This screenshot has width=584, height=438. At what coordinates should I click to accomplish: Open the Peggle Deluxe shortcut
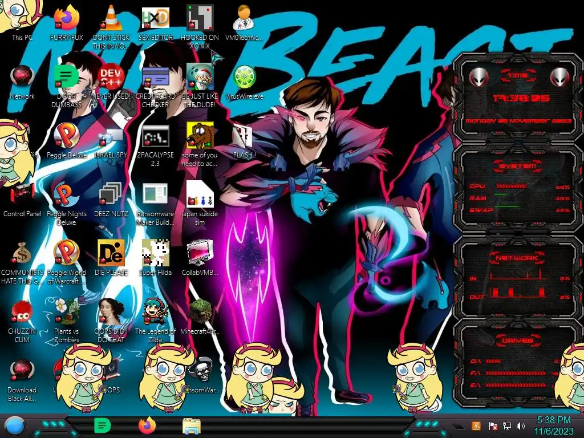pos(67,141)
